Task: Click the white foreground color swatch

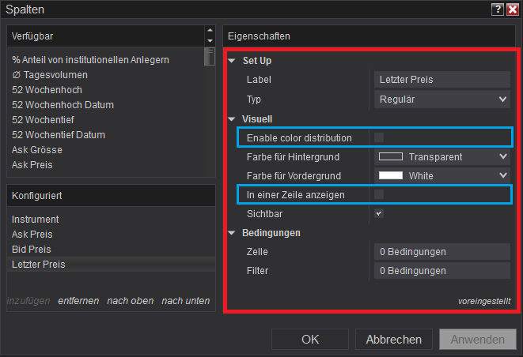Action: tap(391, 175)
